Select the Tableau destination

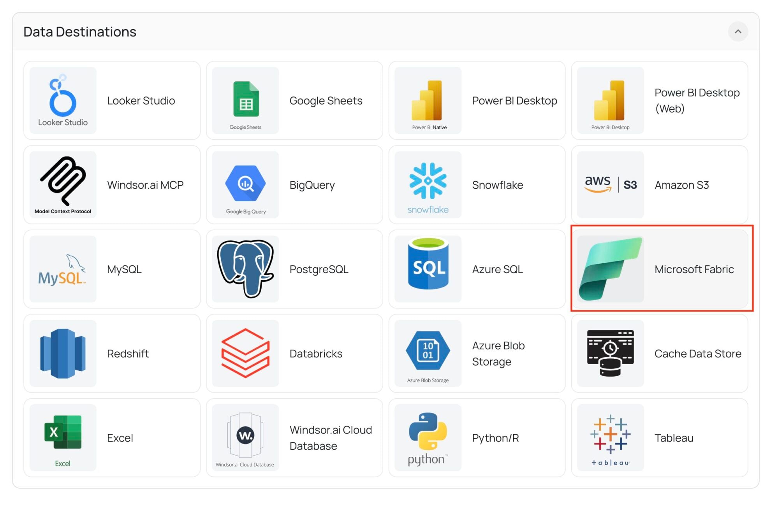[660, 437]
